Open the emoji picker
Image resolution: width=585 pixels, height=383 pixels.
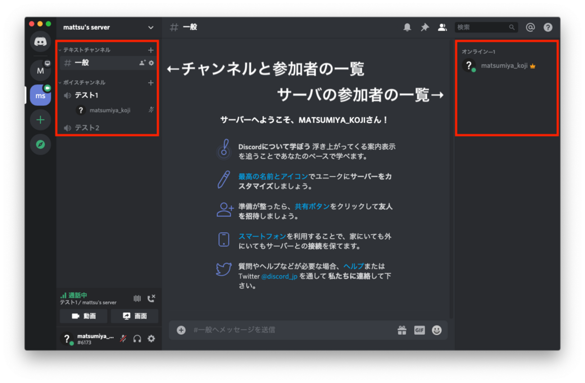(x=436, y=330)
